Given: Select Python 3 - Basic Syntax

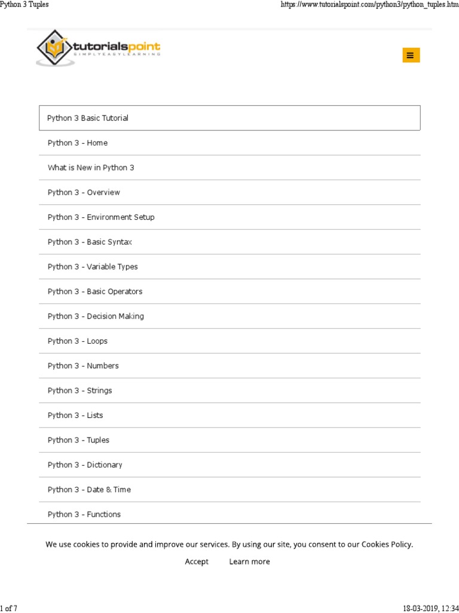Looking at the screenshot, I should pyautogui.click(x=90, y=242).
